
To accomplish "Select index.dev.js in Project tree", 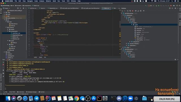I will tap(14, 24).
